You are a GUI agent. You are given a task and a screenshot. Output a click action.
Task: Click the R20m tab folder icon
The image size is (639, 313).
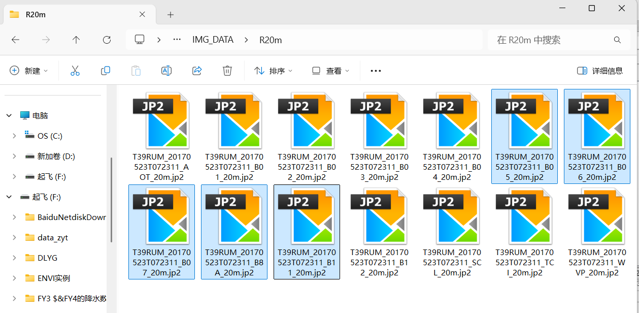pos(14,14)
